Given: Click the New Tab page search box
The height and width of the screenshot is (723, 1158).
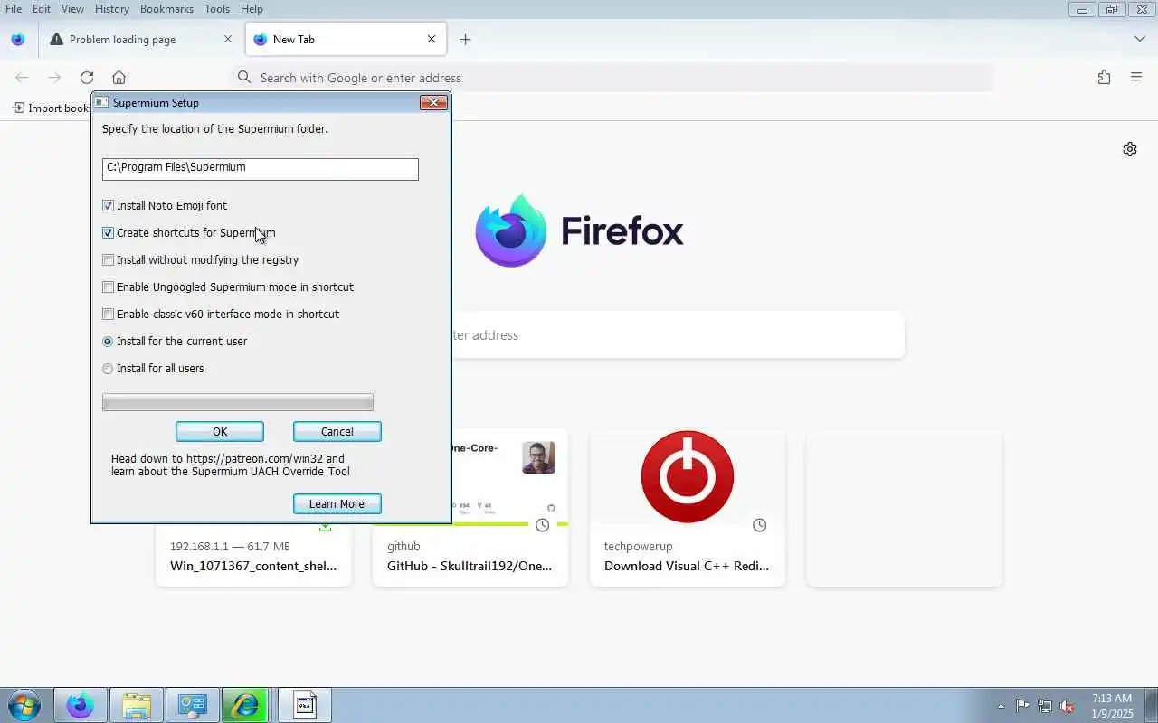Looking at the screenshot, I should (677, 334).
